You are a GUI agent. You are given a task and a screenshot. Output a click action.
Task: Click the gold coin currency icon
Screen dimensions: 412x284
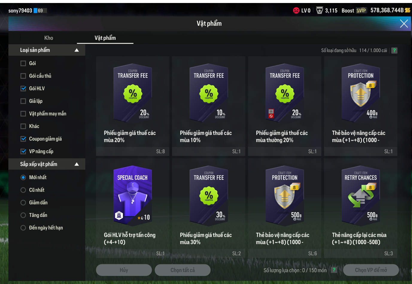tap(408, 10)
